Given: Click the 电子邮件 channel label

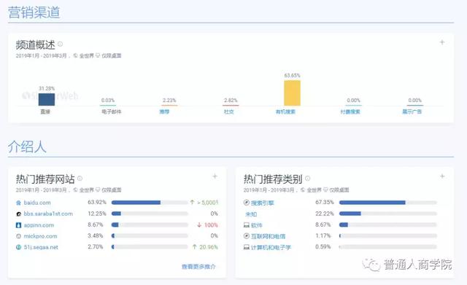Looking at the screenshot, I should pyautogui.click(x=112, y=112).
